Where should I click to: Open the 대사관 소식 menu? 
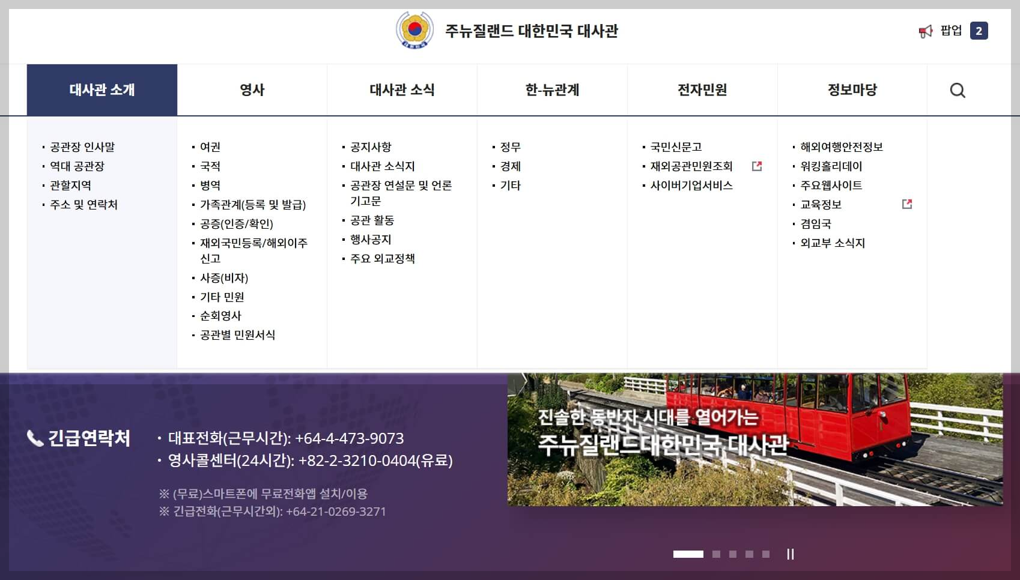pos(402,89)
